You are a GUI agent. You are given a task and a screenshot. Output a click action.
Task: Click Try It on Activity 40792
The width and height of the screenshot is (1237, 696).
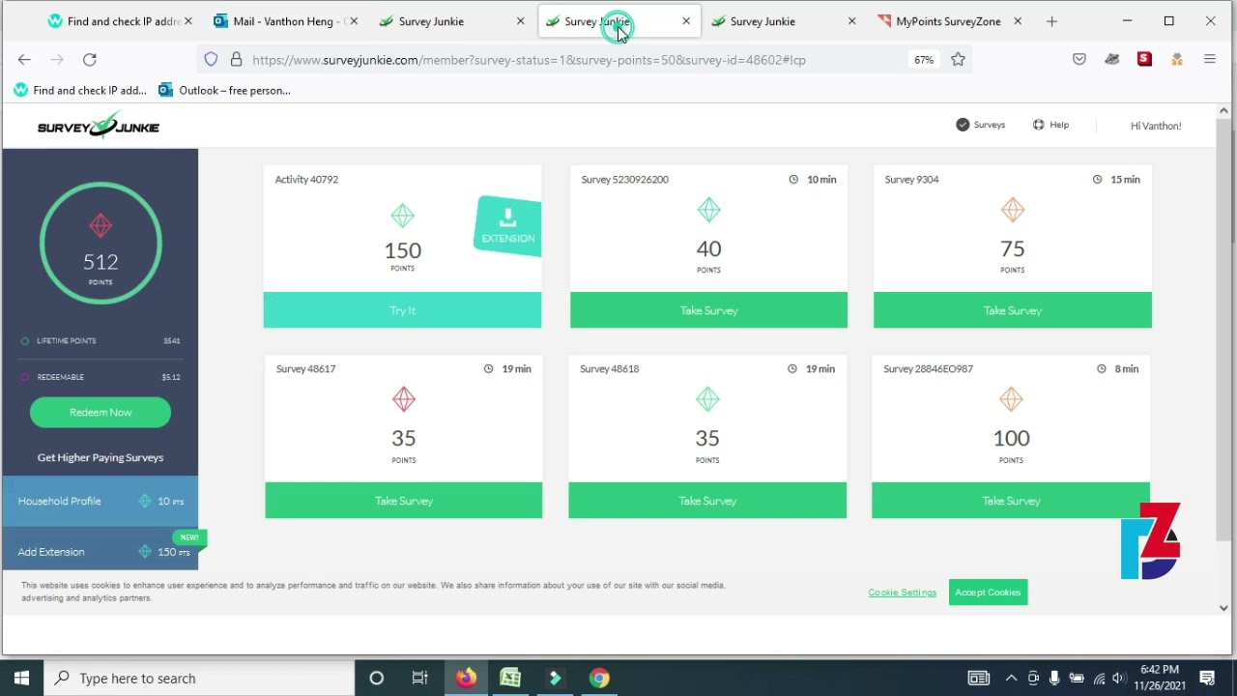pyautogui.click(x=402, y=310)
